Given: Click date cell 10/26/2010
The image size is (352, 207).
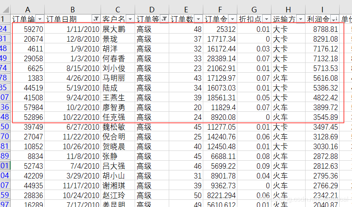Looking at the screenshot, I should pyautogui.click(x=81, y=147).
